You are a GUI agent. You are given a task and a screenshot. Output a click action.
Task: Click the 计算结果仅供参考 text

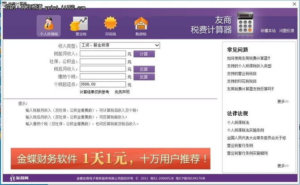[94, 92]
